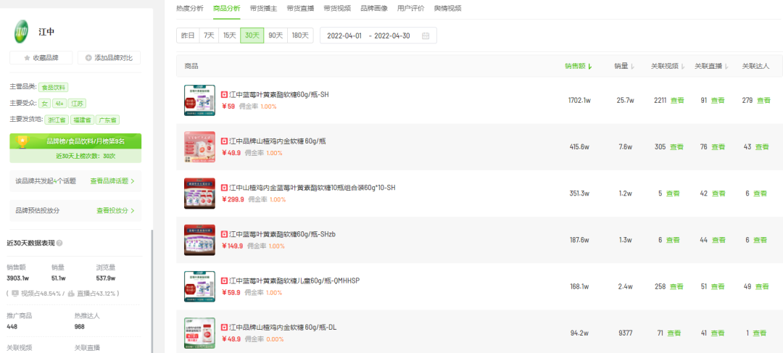The width and height of the screenshot is (783, 353).
Task: Switch to 品牌画像 tab
Action: pyautogui.click(x=373, y=9)
